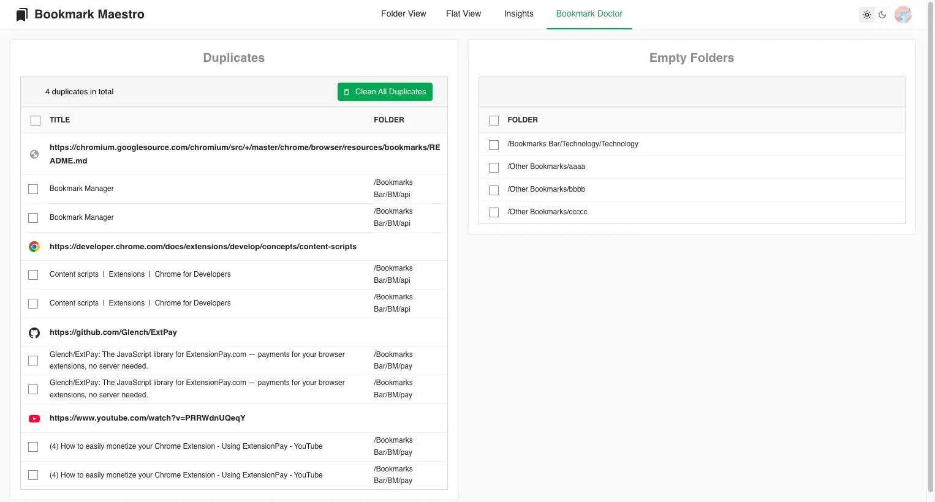Check the second Bookmark Manager duplicate row
Screen dimensions: 935x502
(x=33, y=218)
